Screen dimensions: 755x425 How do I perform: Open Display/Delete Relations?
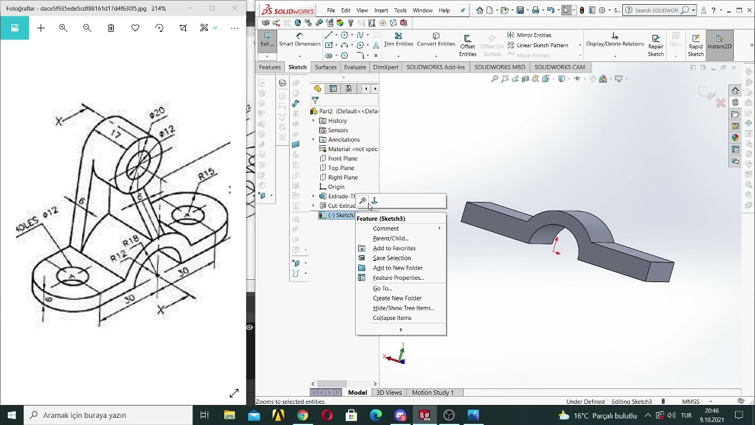pyautogui.click(x=615, y=40)
